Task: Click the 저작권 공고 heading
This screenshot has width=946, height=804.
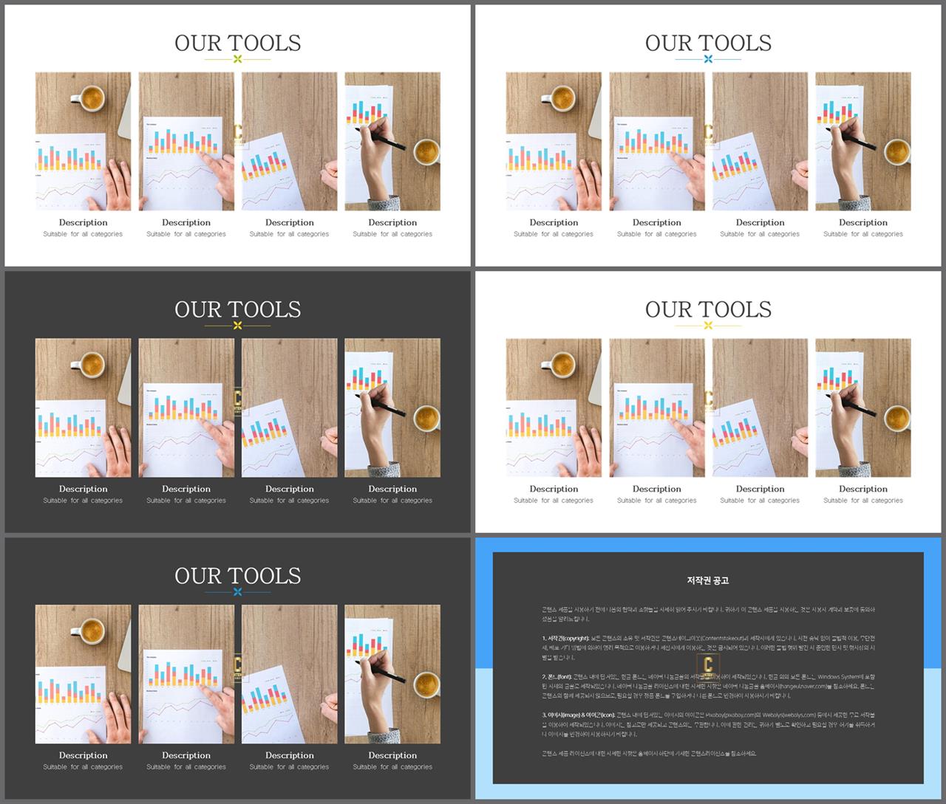Action: 708,580
